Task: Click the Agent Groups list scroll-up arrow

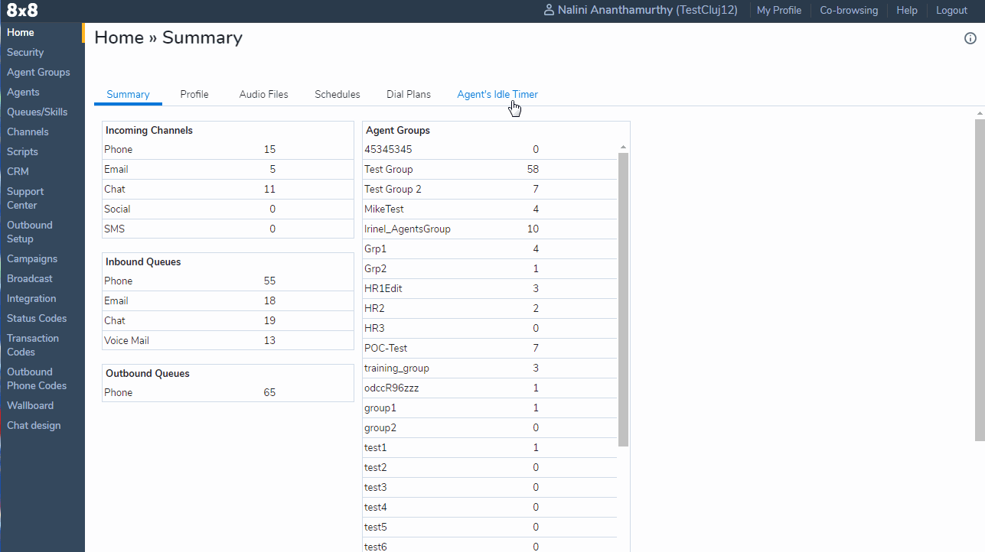Action: pyautogui.click(x=623, y=148)
